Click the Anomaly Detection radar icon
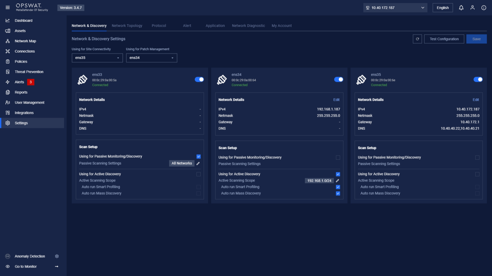Viewport: 492px width, 276px height. [x=8, y=256]
